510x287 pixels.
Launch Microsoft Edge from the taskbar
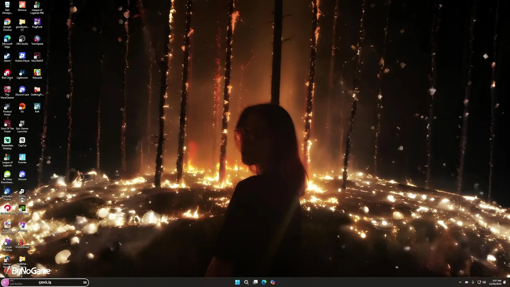click(x=264, y=282)
